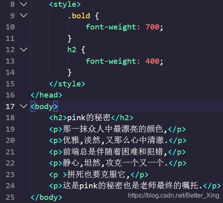The image size is (223, 203).
Task: Click the closing </body> tag on line 25
Action: pos(47,197)
